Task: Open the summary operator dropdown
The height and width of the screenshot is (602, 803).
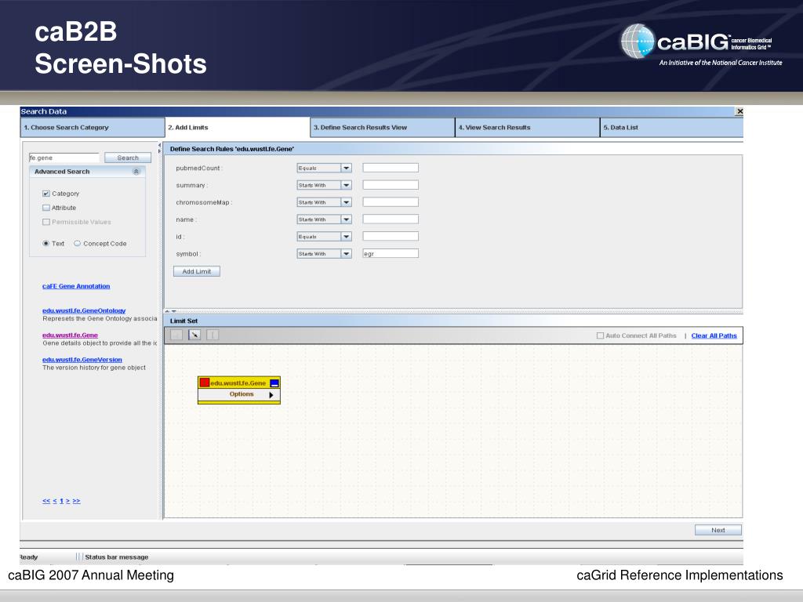Action: point(347,185)
